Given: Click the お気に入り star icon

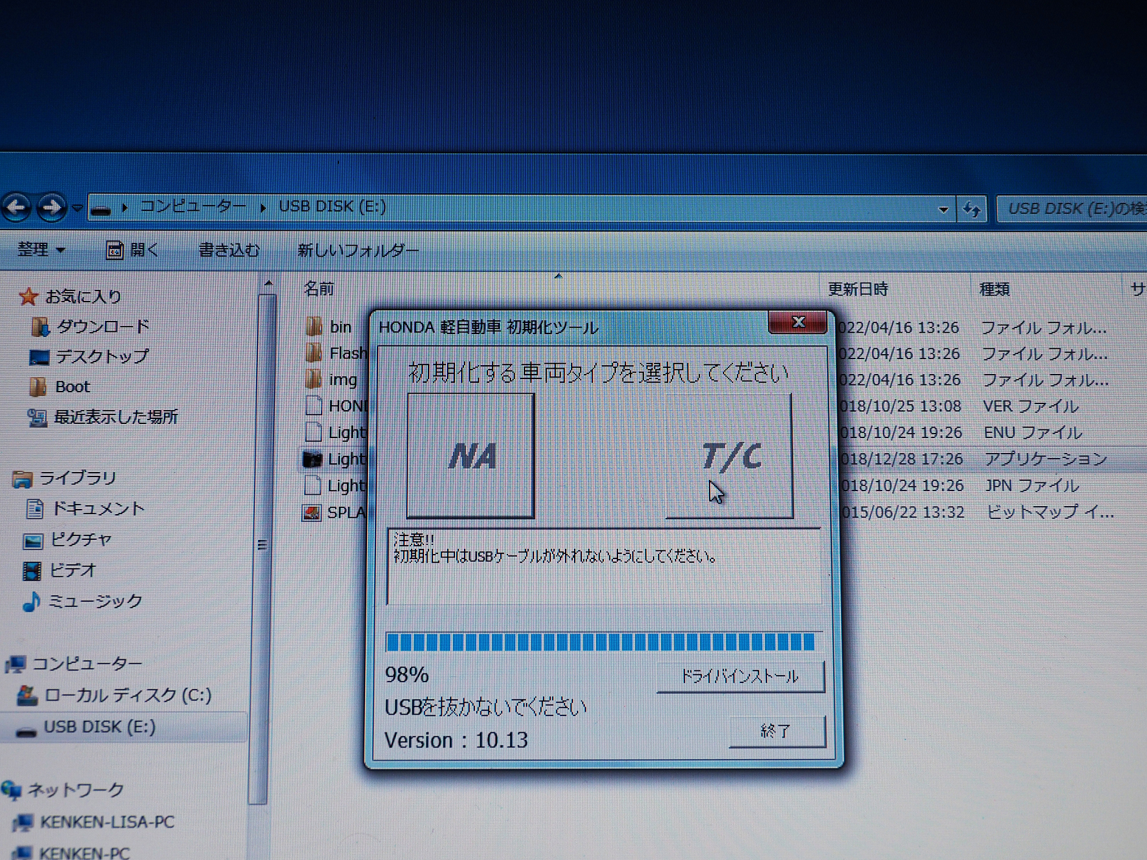Looking at the screenshot, I should [28, 297].
